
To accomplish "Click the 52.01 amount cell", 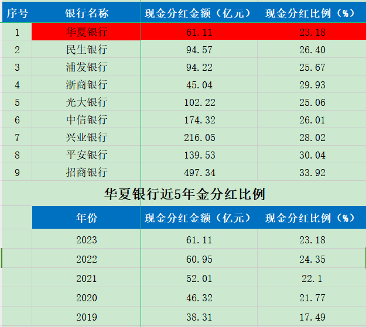I will pyautogui.click(x=199, y=278).
